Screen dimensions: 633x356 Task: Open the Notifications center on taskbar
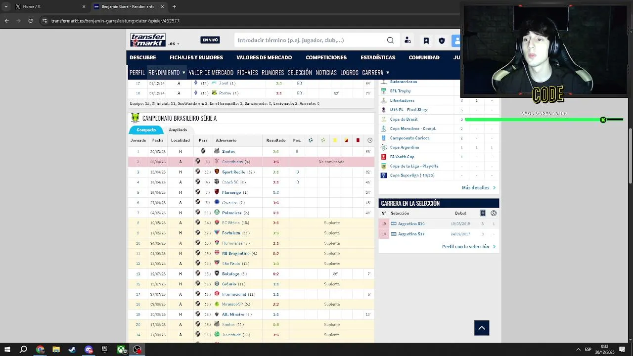pyautogui.click(x=622, y=350)
